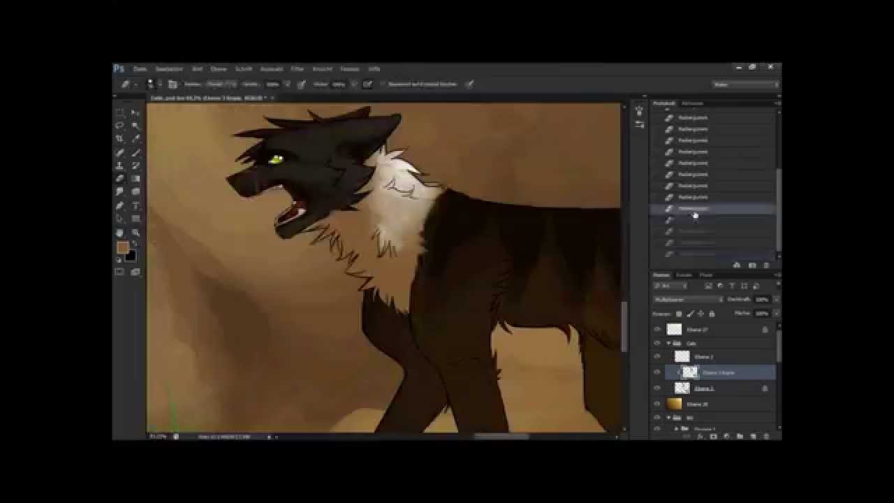The image size is (894, 503).
Task: Click the highlighted history state
Action: [713, 208]
